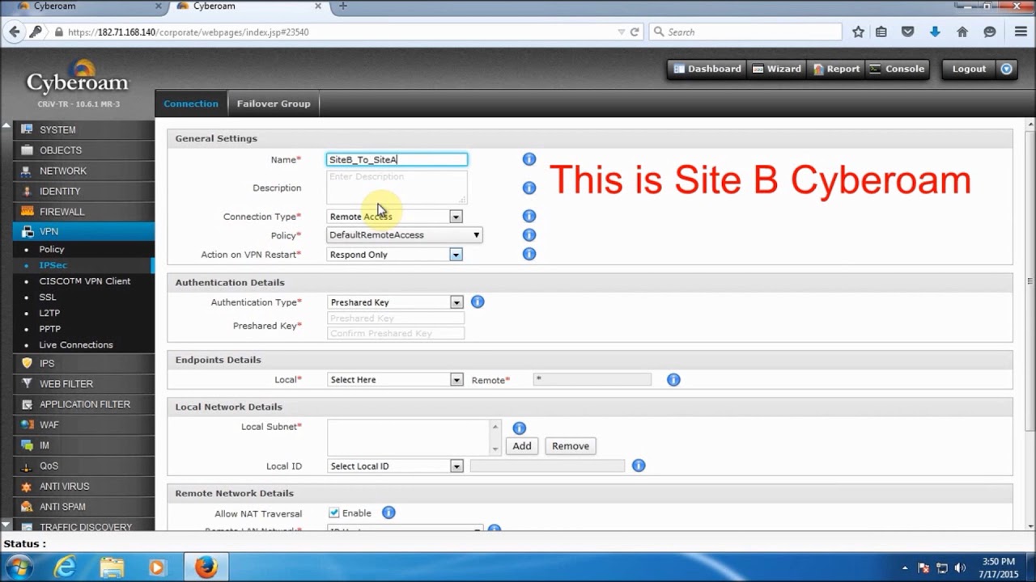
Task: Open SSL VPN page
Action: coord(48,297)
